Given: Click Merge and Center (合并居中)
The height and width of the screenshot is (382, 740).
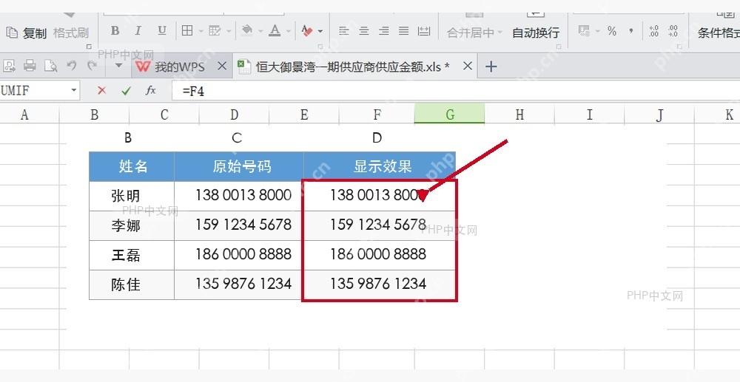Looking at the screenshot, I should point(474,33).
